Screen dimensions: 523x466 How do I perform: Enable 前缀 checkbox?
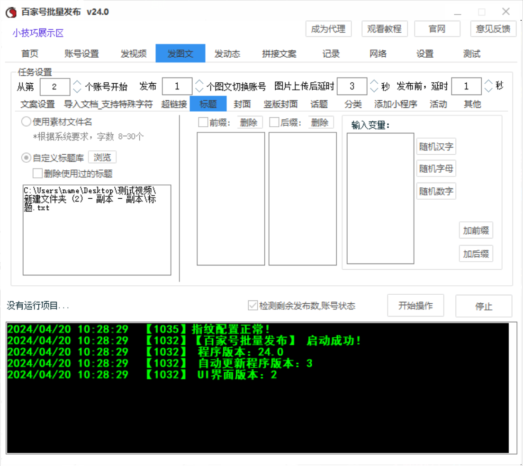point(203,122)
